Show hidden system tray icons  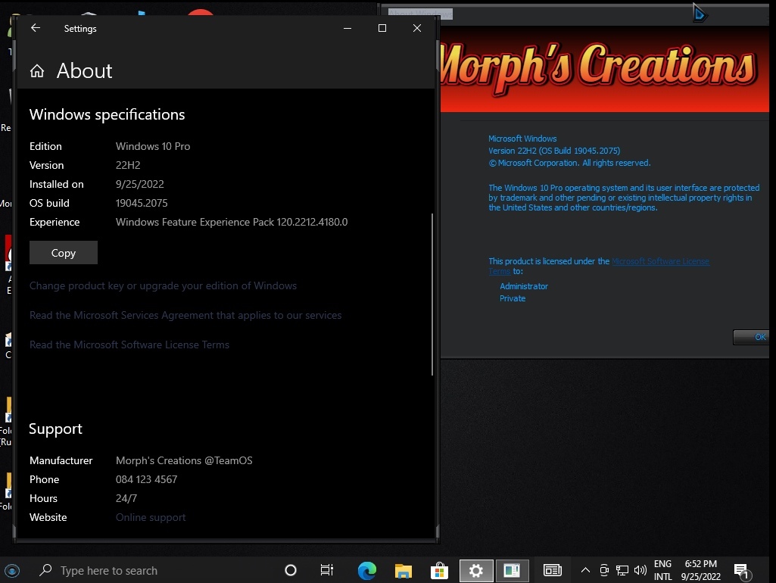coord(585,570)
